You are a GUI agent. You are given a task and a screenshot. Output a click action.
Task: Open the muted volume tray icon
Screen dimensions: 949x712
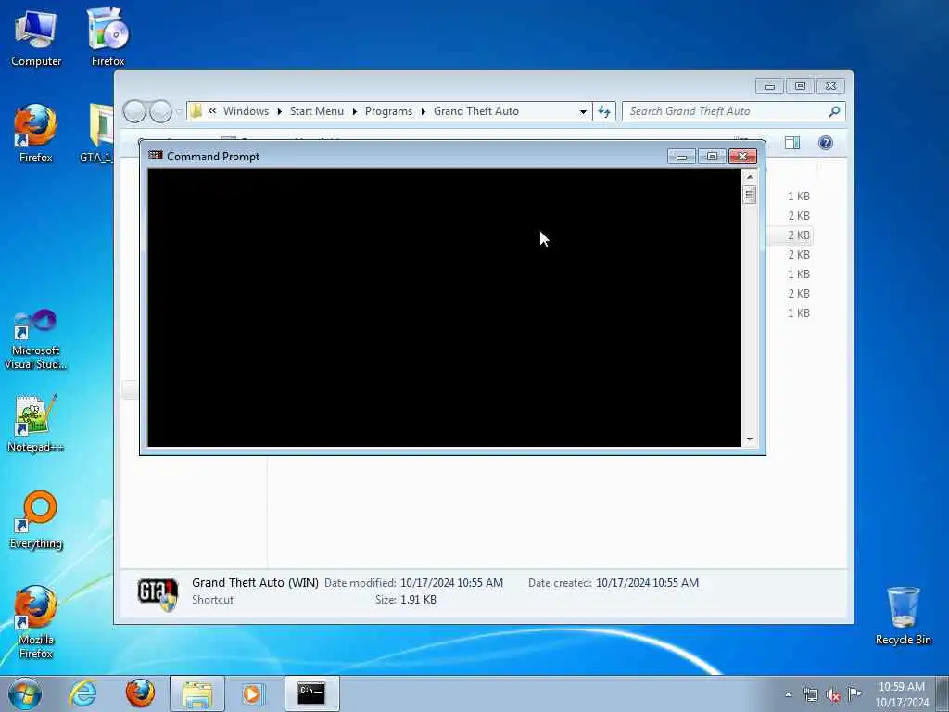tap(833, 694)
